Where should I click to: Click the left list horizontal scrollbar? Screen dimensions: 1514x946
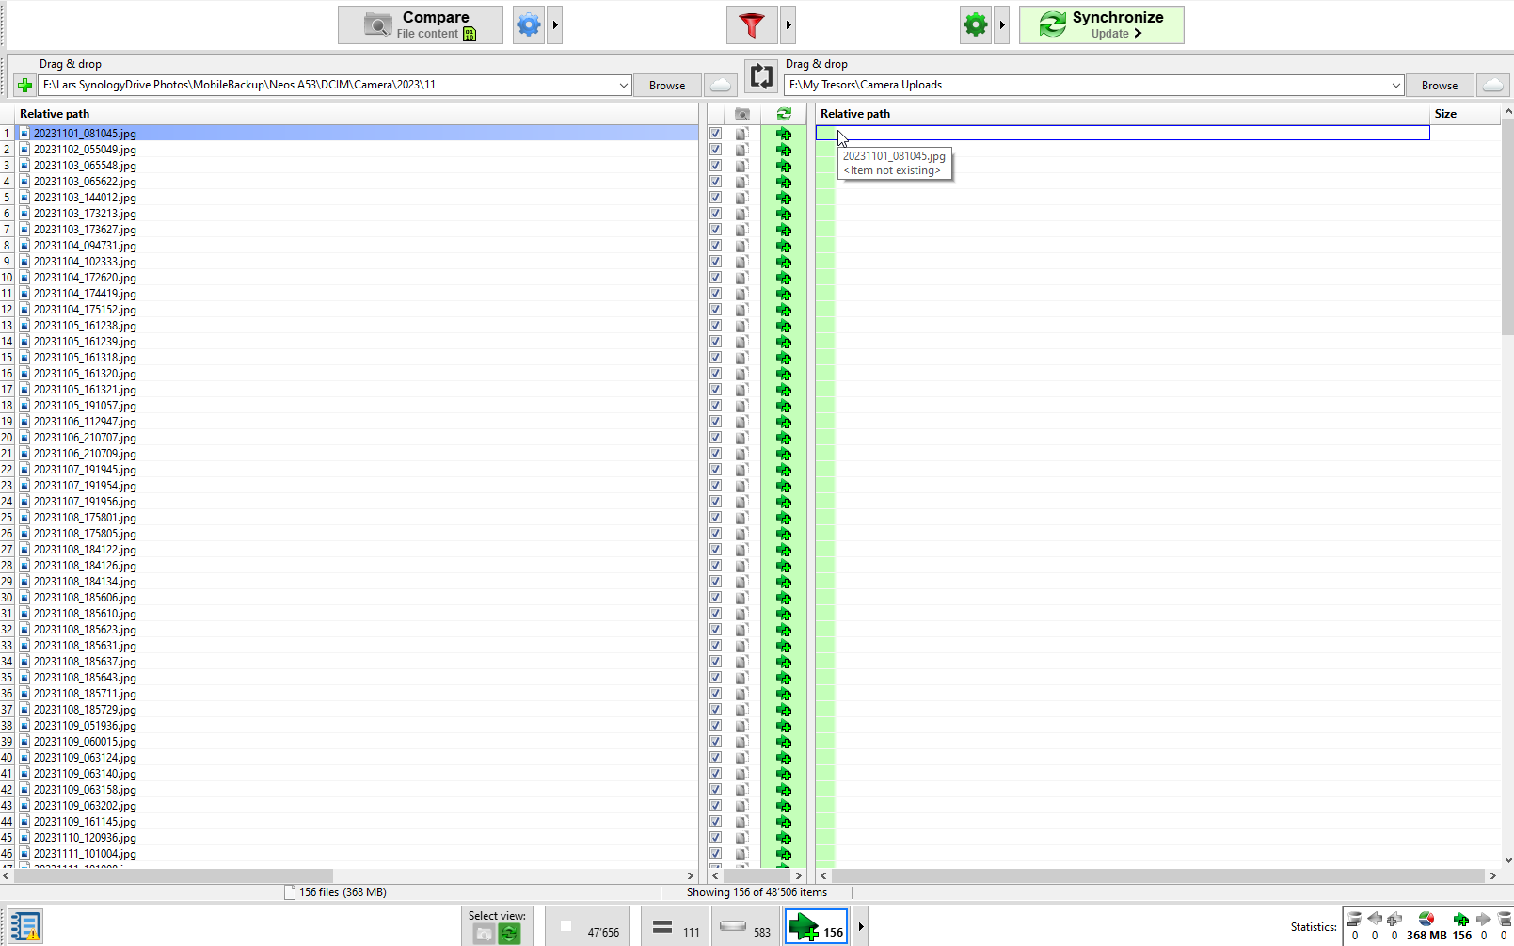(174, 875)
